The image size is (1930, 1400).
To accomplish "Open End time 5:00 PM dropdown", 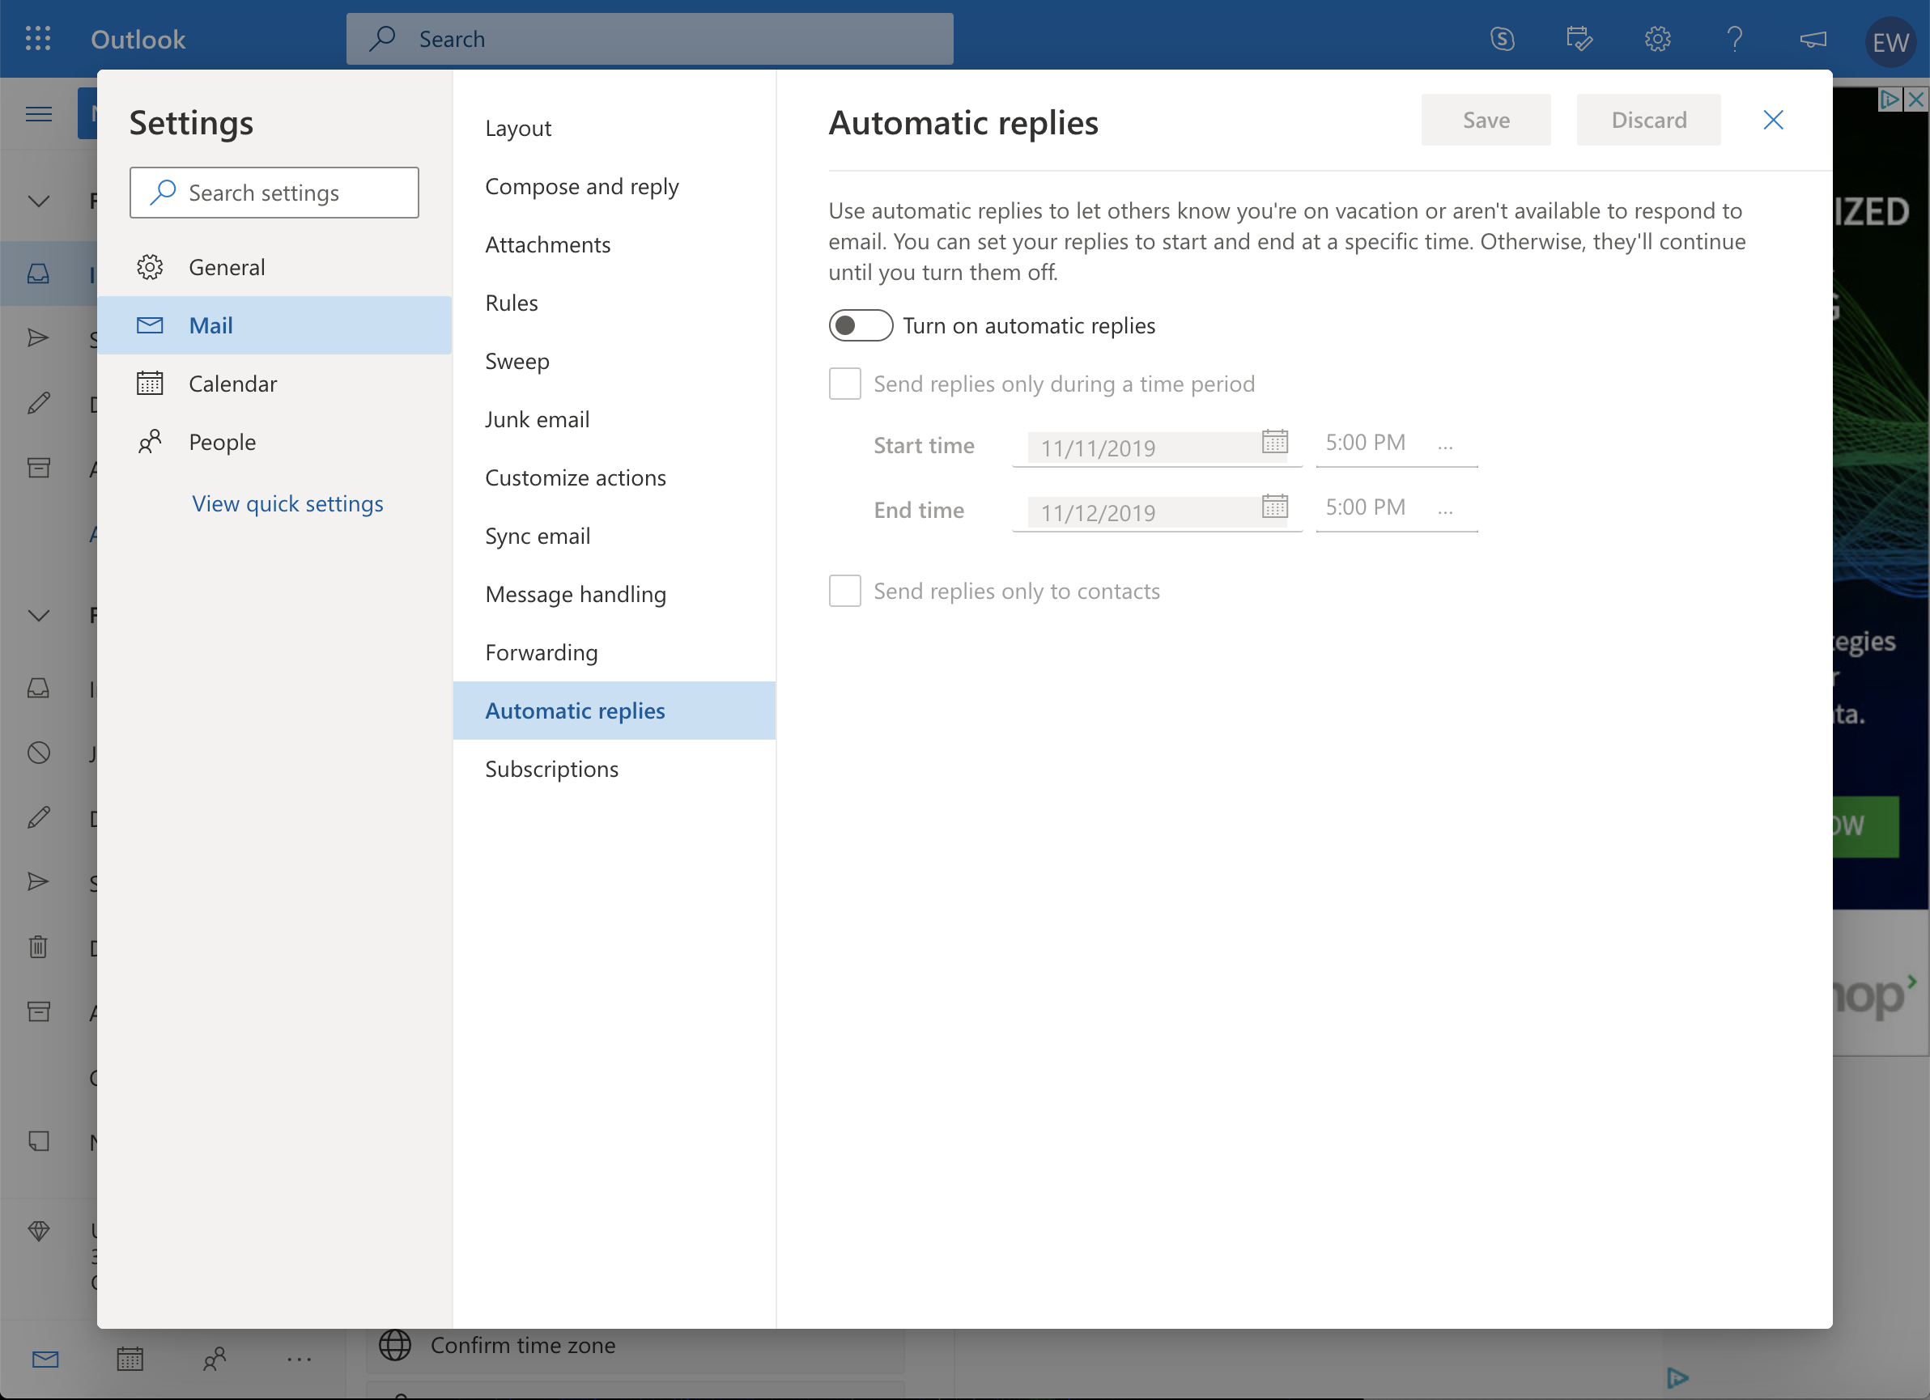I will (x=1396, y=507).
